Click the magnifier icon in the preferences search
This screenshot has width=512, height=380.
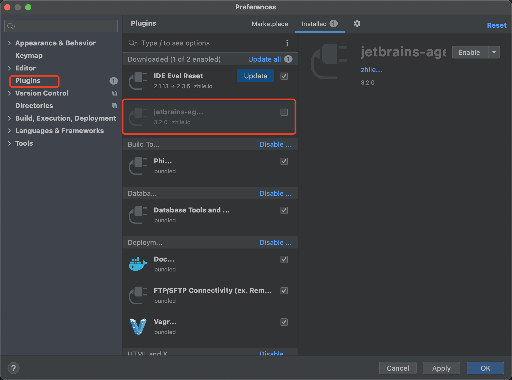pos(11,26)
